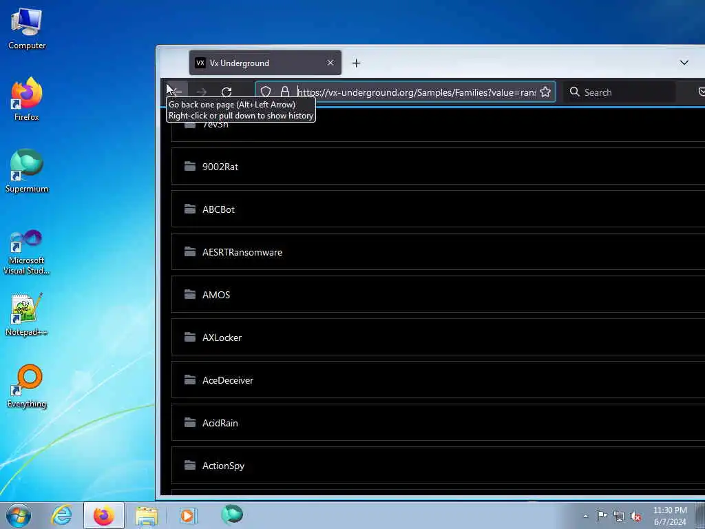This screenshot has width=705, height=529.
Task: Open Windows Media Player from taskbar
Action: (x=187, y=515)
